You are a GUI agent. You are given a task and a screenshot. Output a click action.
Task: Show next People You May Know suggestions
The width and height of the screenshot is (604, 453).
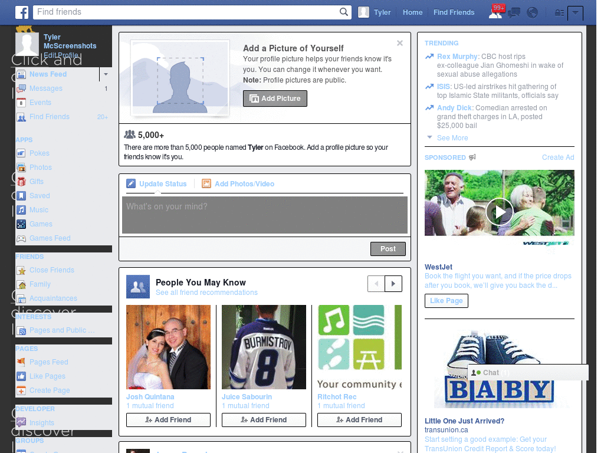(393, 284)
